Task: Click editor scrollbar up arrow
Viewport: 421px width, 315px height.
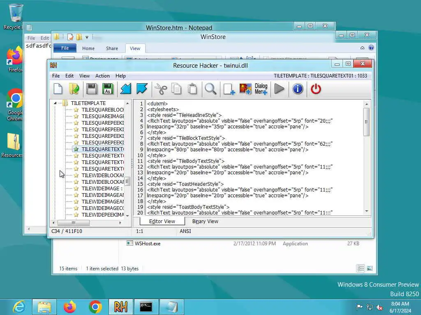Action: coord(367,104)
